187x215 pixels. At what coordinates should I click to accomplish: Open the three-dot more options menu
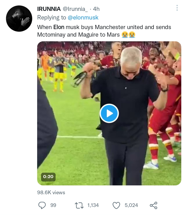(x=177, y=8)
